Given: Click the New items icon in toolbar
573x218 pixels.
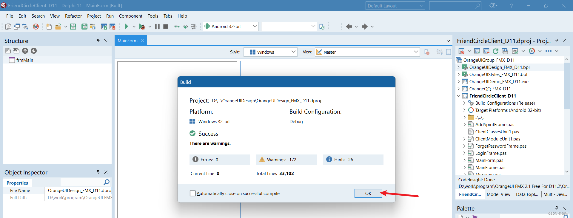Looking at the screenshot, I should pos(49,27).
